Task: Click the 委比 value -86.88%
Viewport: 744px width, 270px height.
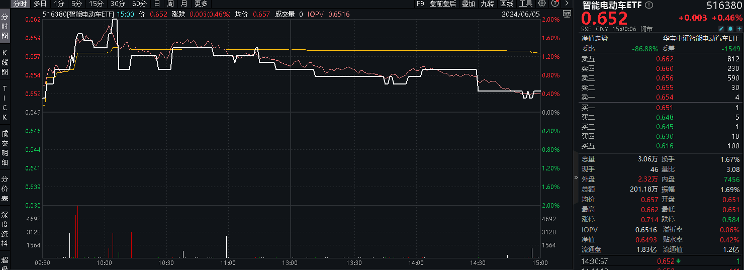Action: pos(645,49)
